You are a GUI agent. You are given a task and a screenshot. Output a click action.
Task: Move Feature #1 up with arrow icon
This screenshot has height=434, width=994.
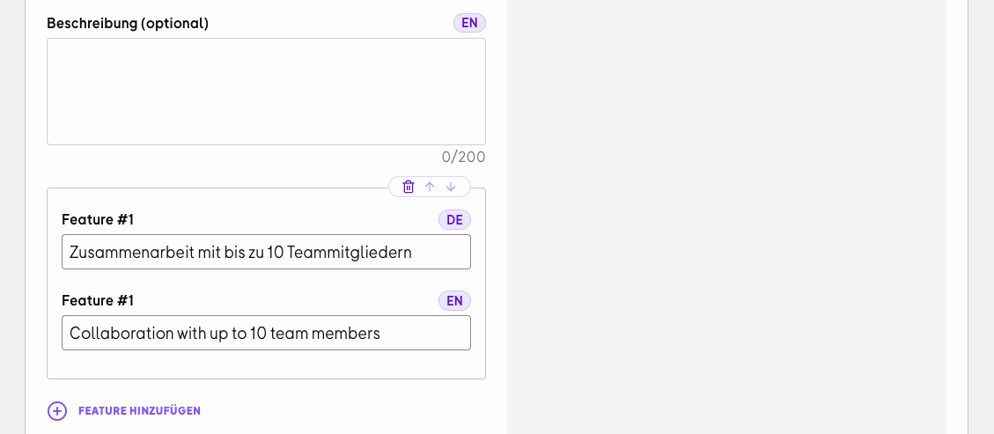[x=430, y=187]
